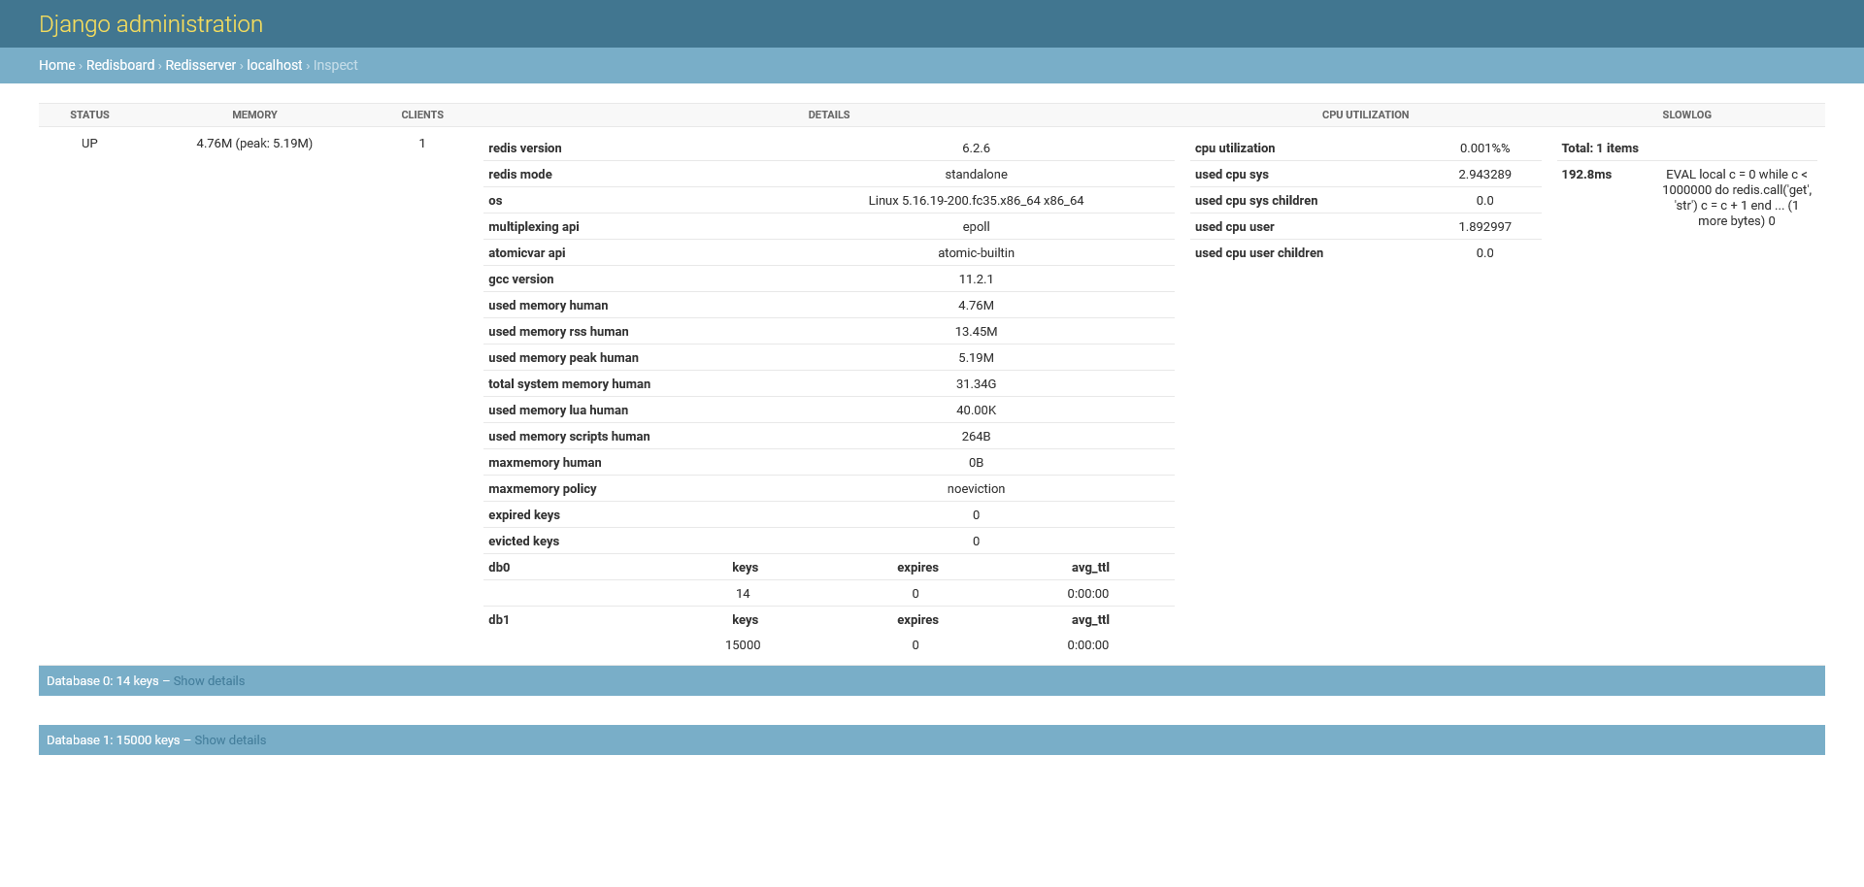Select the STATUS column header
The height and width of the screenshot is (887, 1864).
click(x=89, y=115)
